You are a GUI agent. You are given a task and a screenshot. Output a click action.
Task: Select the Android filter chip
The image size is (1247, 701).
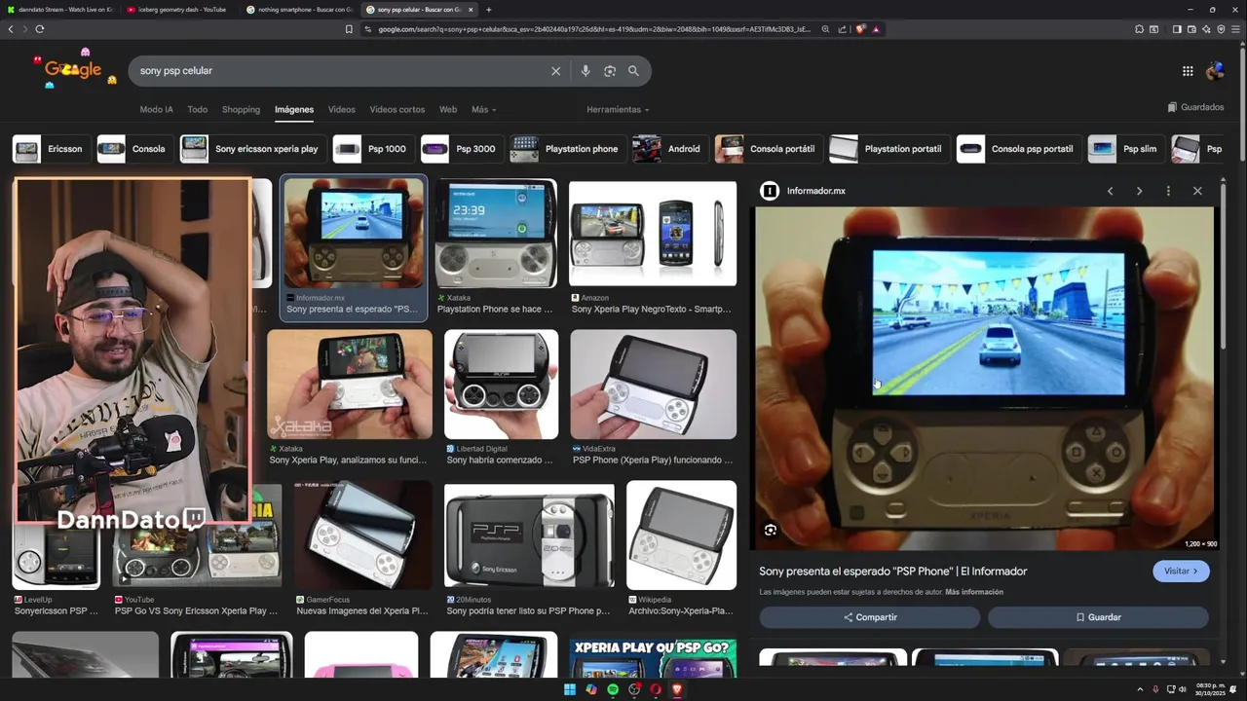tap(670, 149)
